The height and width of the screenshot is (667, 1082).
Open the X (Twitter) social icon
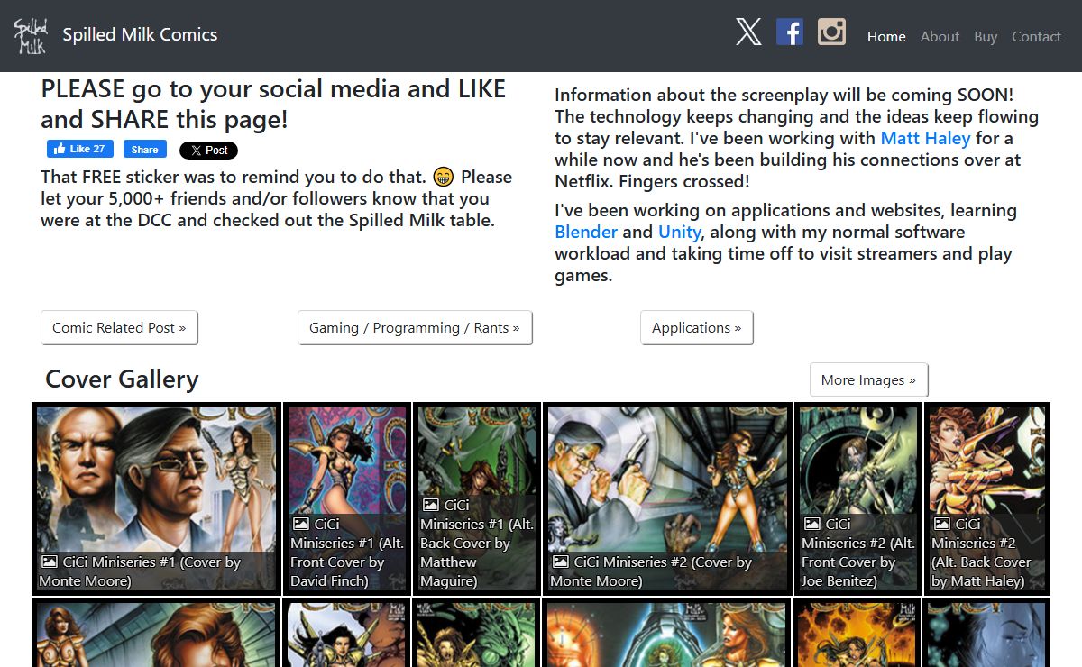click(x=748, y=32)
